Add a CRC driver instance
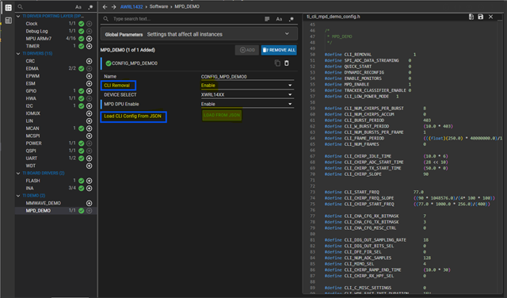507x298 pixels. point(90,61)
